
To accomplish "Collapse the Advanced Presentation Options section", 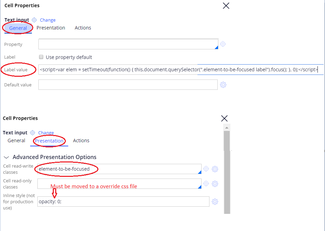I will click(7, 157).
